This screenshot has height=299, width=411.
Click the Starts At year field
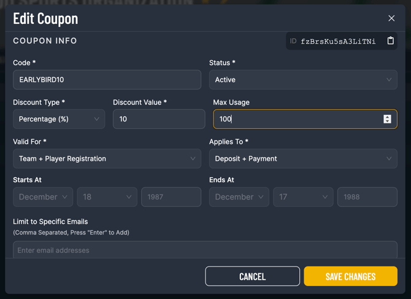click(x=171, y=197)
